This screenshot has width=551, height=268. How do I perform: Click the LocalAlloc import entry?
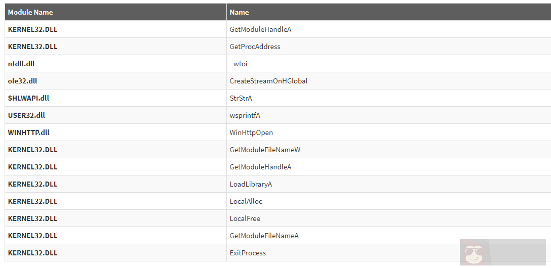pos(246,201)
